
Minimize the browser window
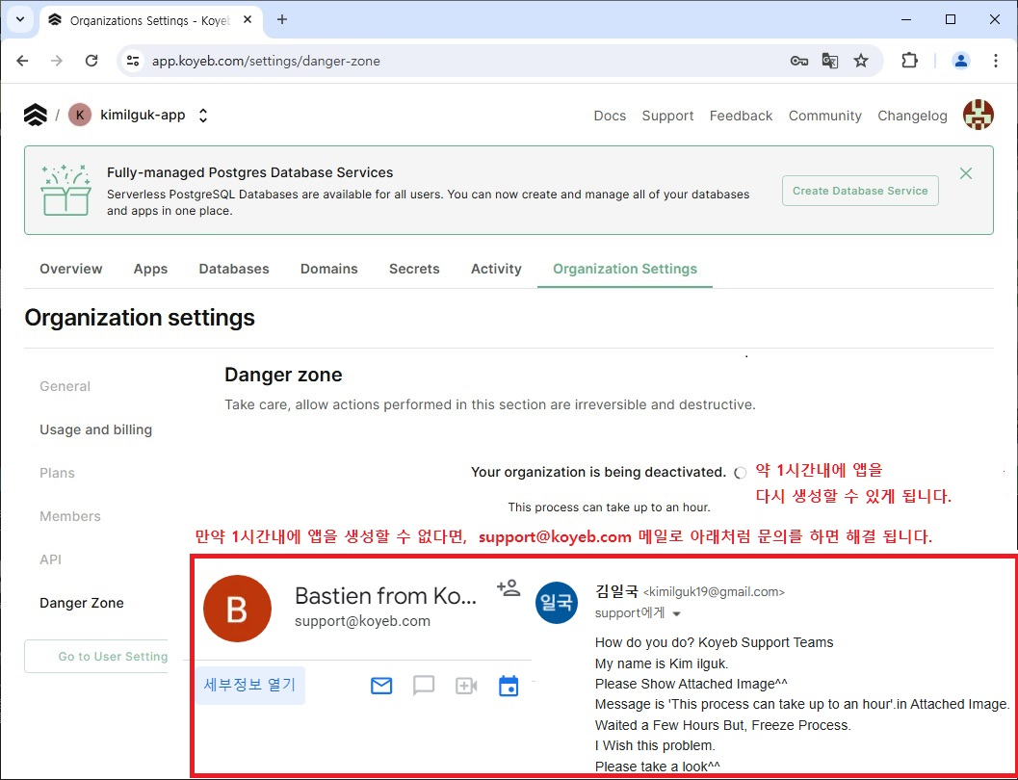(x=906, y=19)
